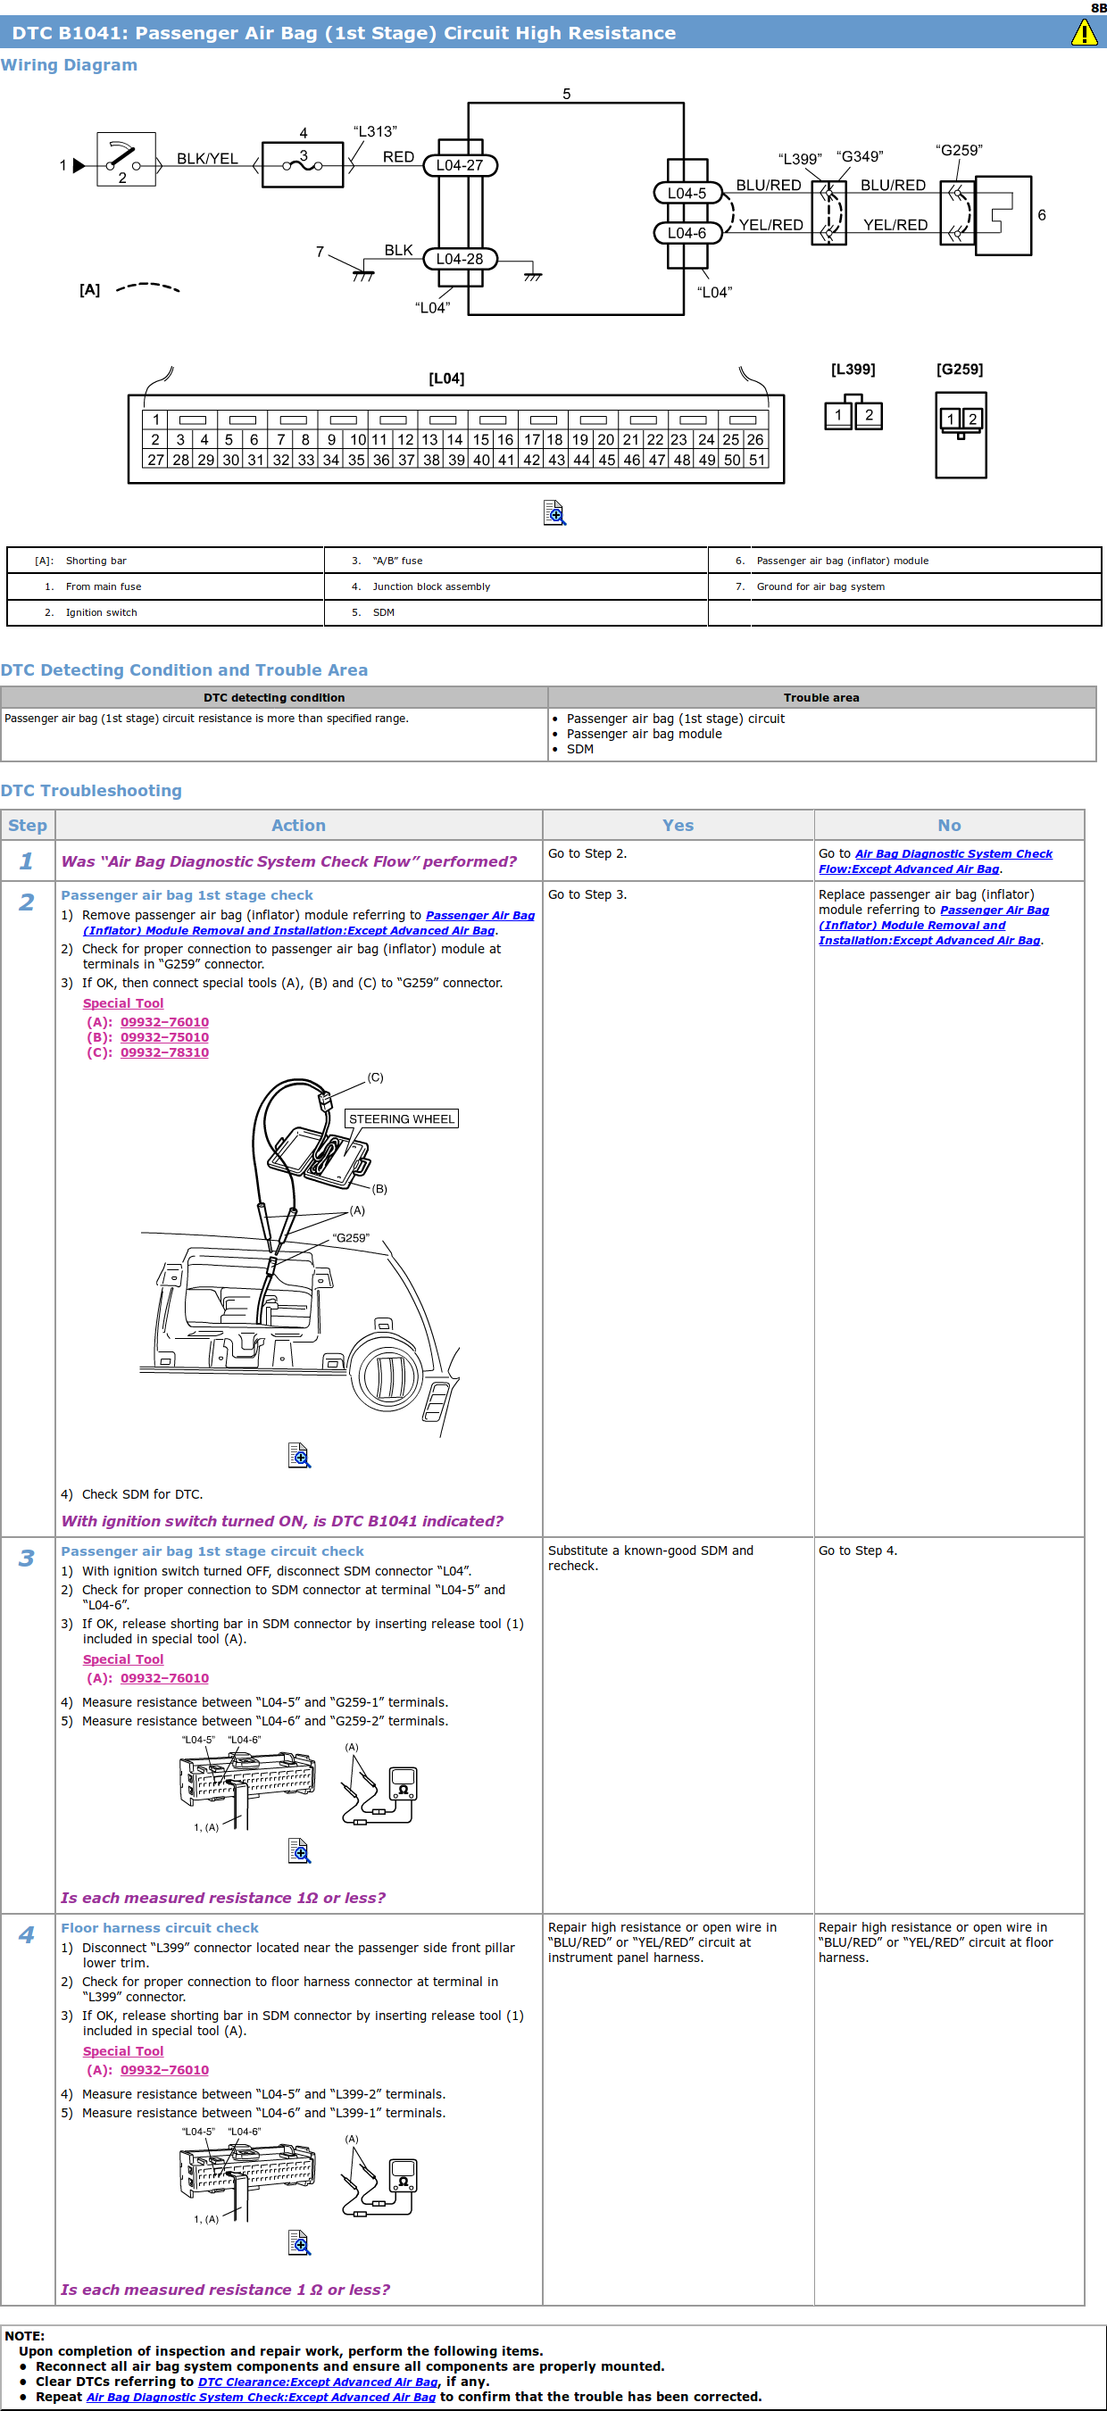Screen dimensions: 1107x2411
Task: Click the steering wheel special tool illustration
Action: (x=299, y=1254)
